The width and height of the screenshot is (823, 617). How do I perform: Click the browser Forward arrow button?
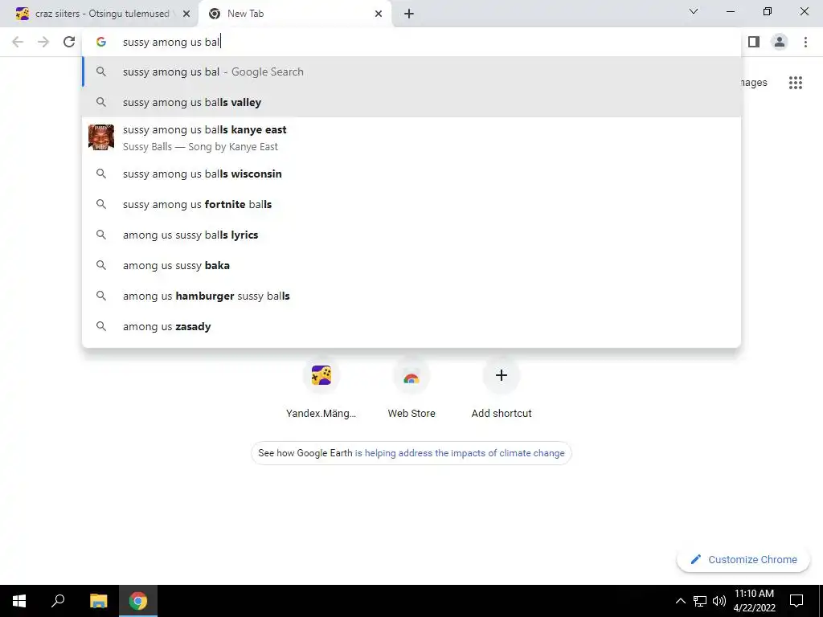coord(43,42)
